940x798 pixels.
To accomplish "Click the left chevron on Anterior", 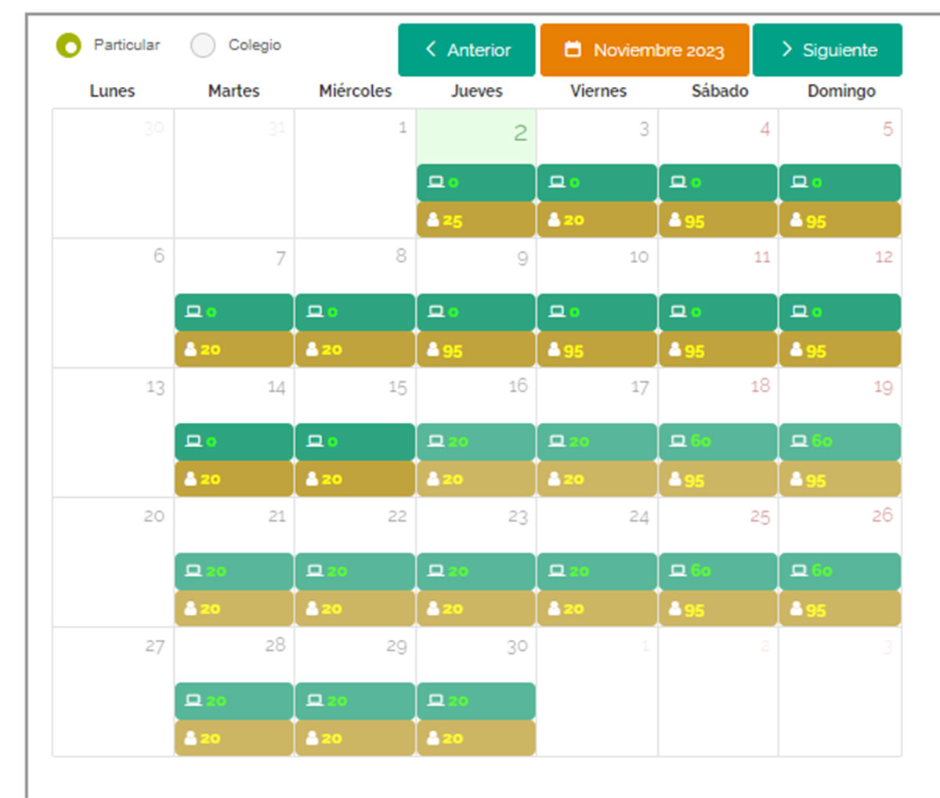I will (x=430, y=49).
